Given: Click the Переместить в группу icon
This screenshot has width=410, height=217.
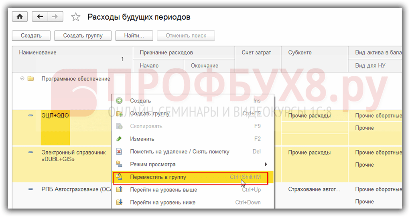Looking at the screenshot, I should coord(119,177).
